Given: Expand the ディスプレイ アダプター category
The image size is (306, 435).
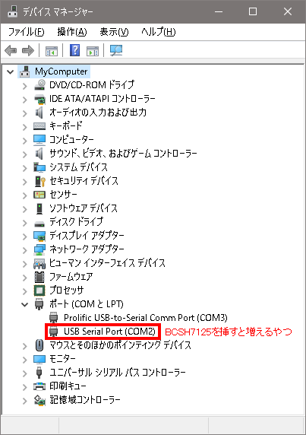Looking at the screenshot, I should click(25, 237).
